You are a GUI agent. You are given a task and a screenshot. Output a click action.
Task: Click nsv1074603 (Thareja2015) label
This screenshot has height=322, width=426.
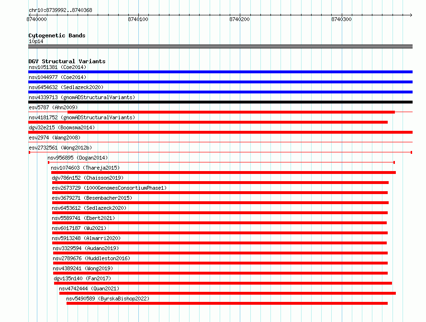coord(85,168)
